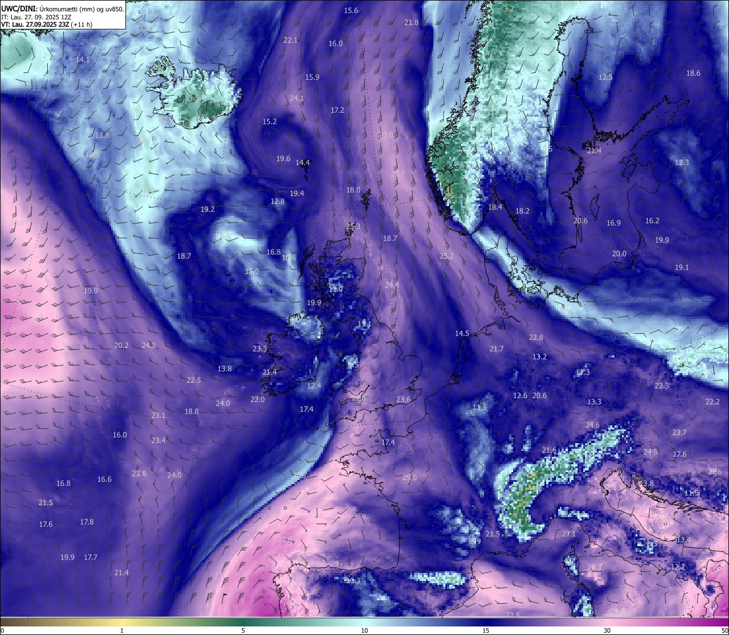Click the 12.8 value label
Screen dimensions: 729x635
tap(277, 201)
